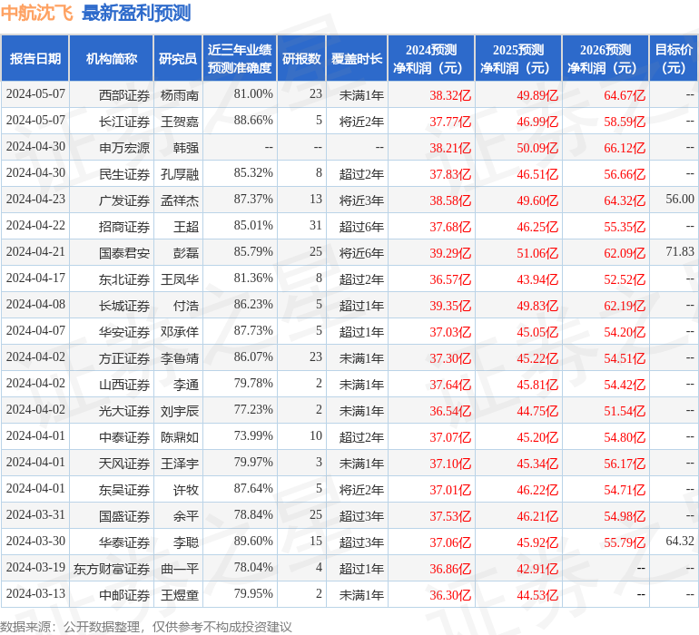Select the 覆盖时长 column header
The height and width of the screenshot is (635, 699).
(357, 59)
